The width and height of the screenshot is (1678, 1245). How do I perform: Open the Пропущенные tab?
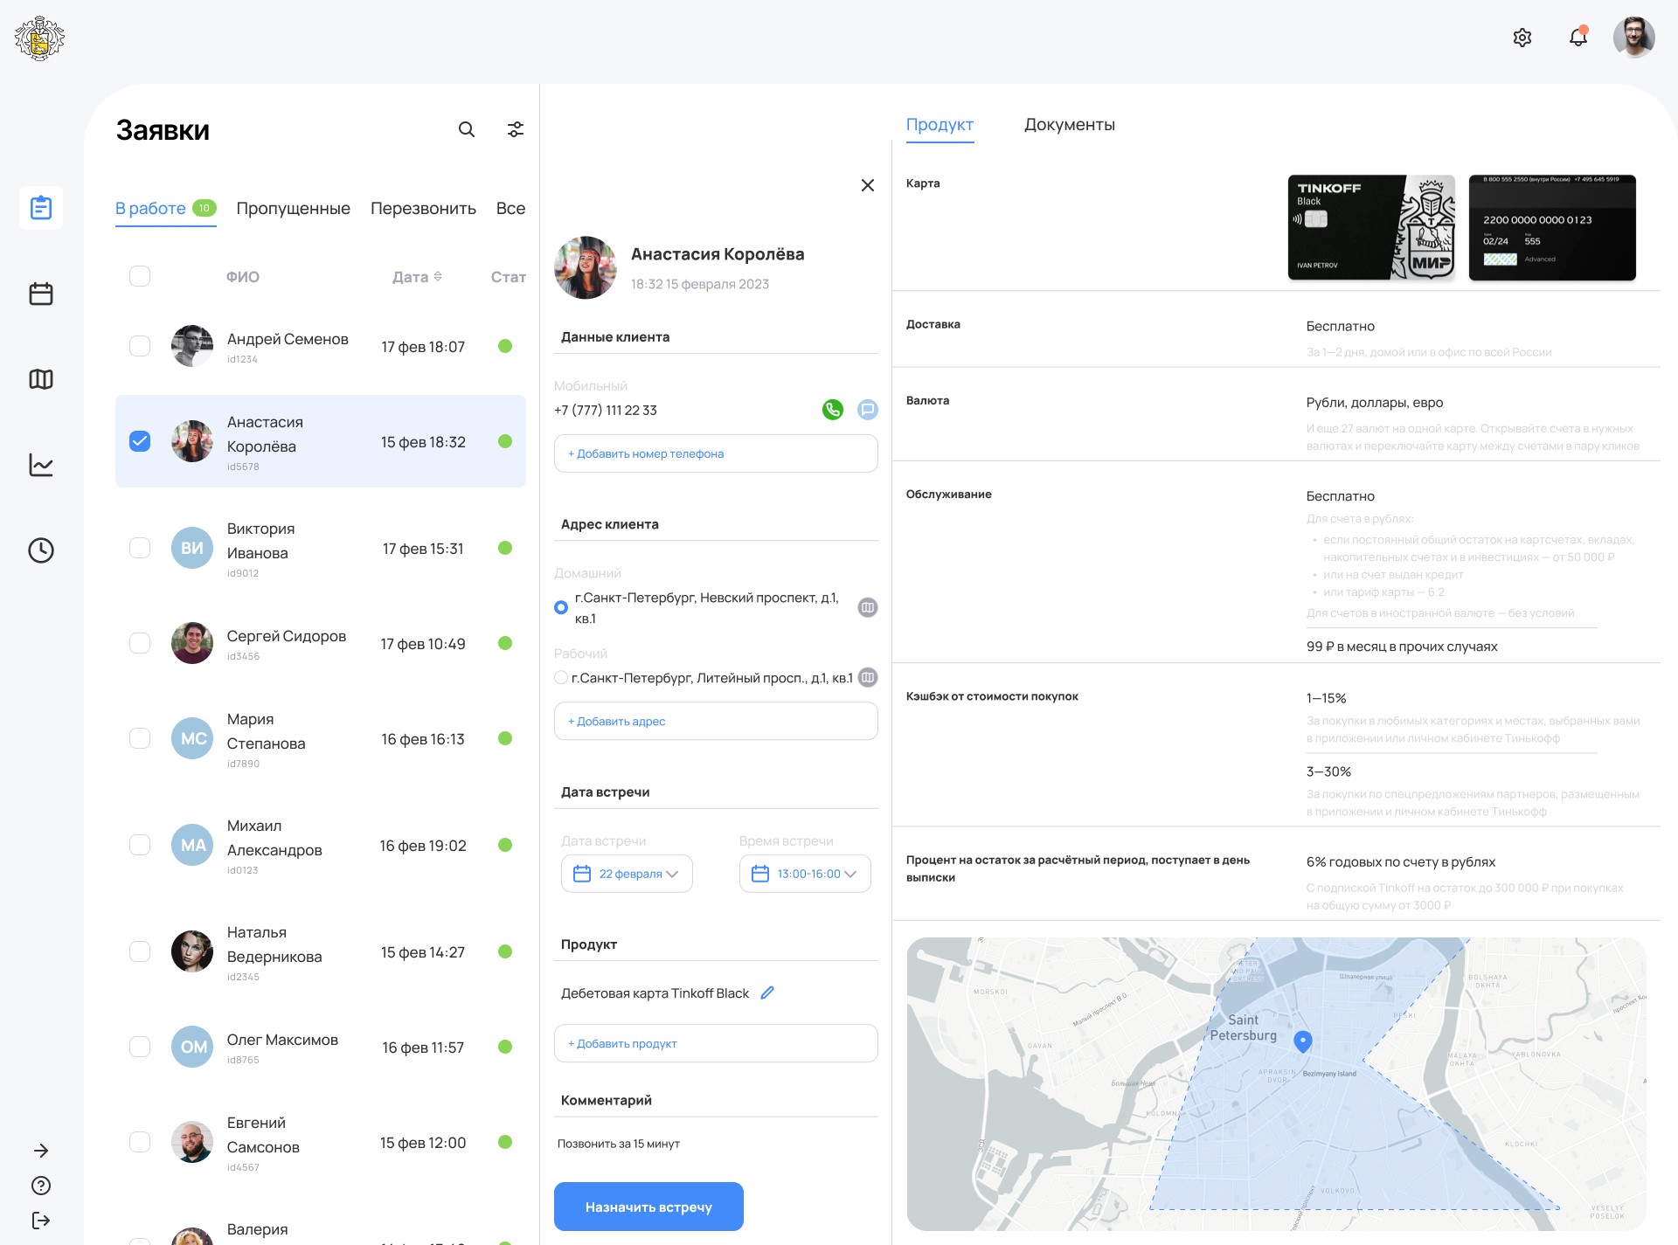(293, 208)
